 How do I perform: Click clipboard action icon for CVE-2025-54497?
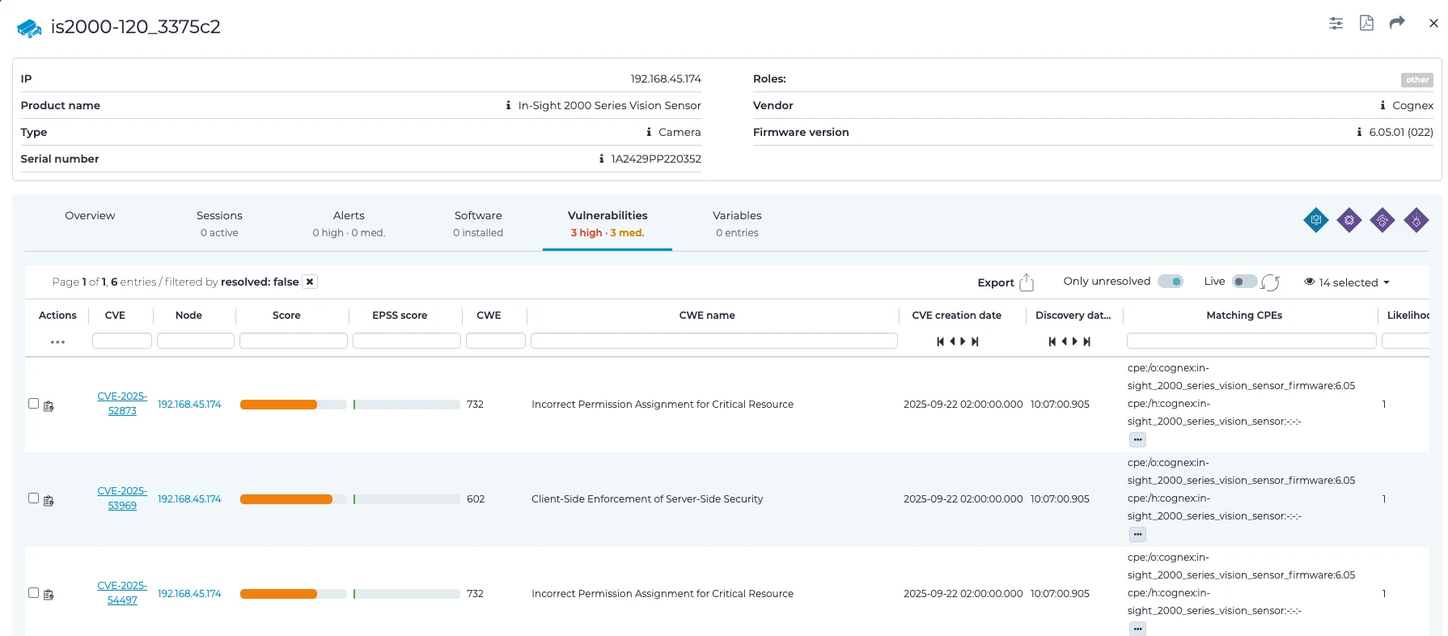[49, 595]
